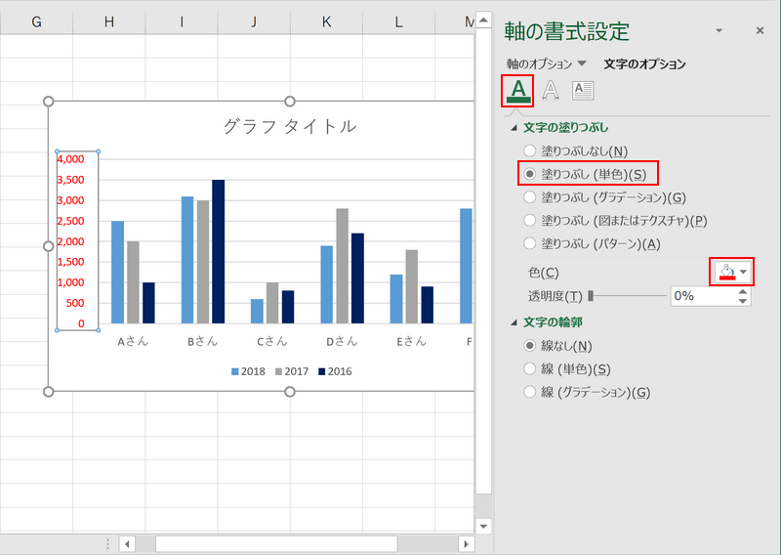This screenshot has width=781, height=555.
Task: Select 線なし(N) outline radio button
Action: pos(529,346)
